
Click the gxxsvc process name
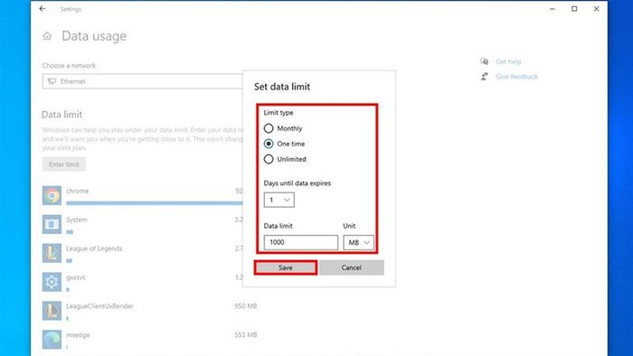point(76,277)
